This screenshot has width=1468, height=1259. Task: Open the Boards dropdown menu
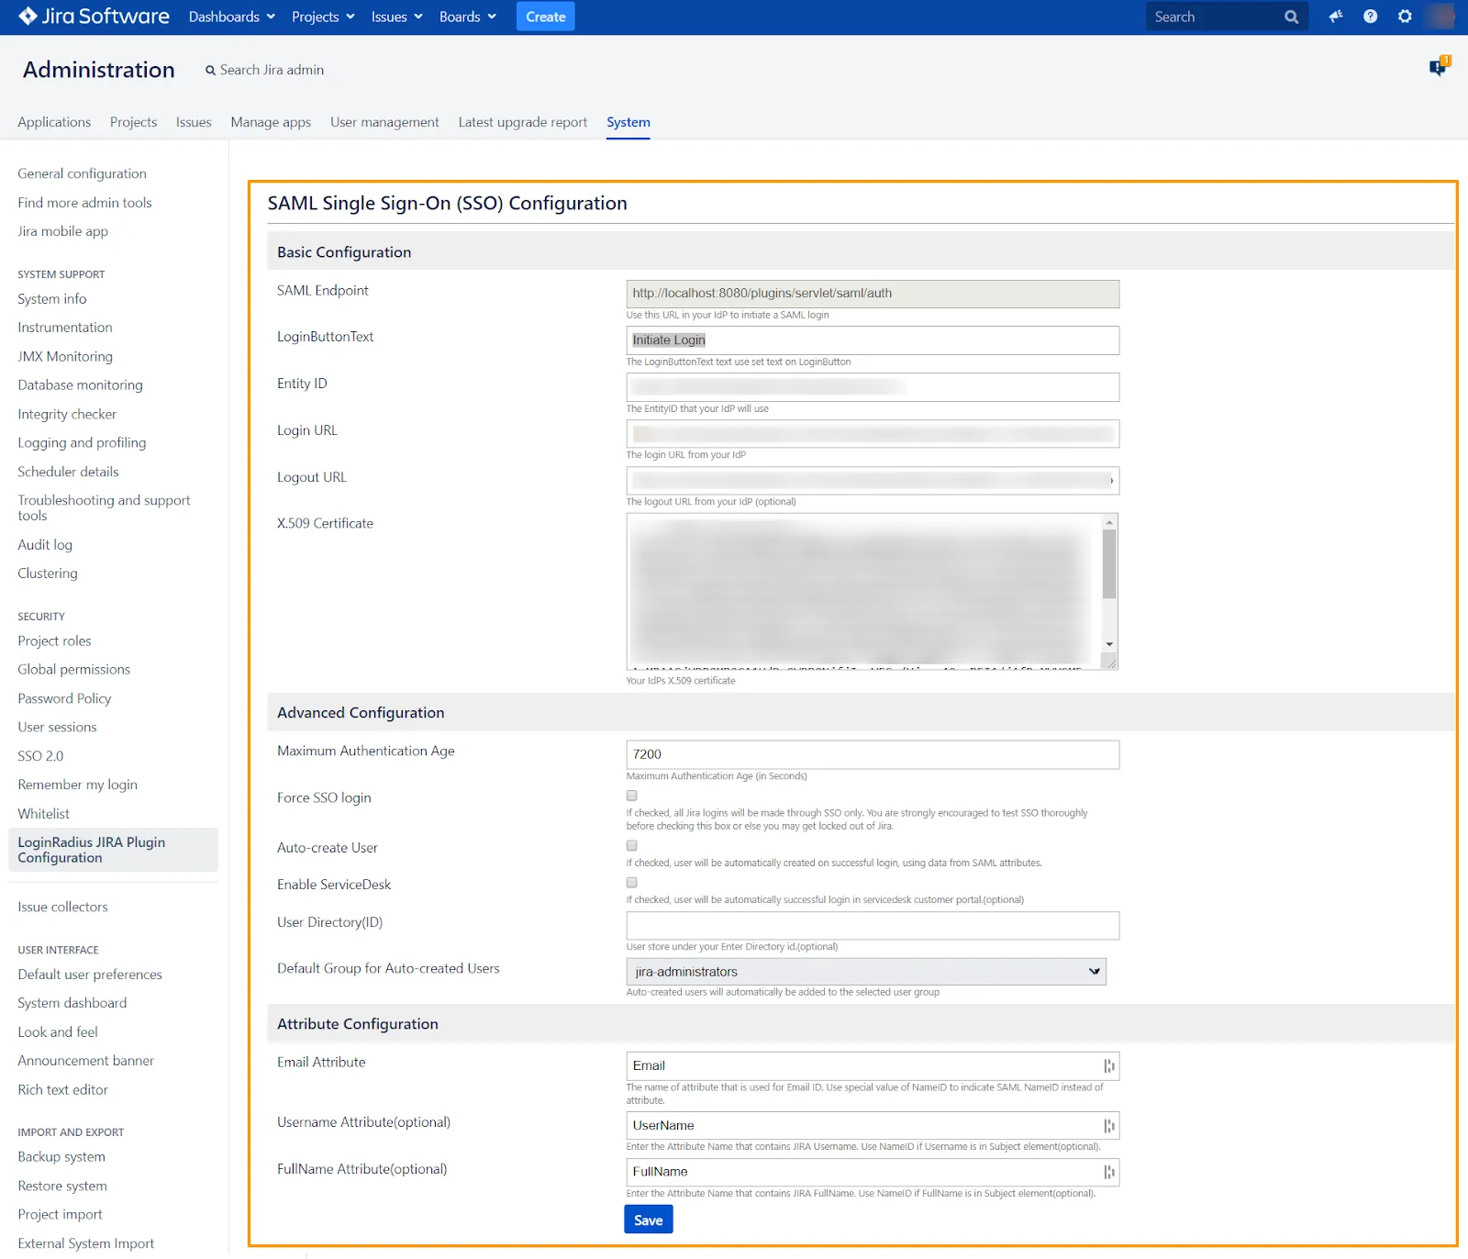468,17
